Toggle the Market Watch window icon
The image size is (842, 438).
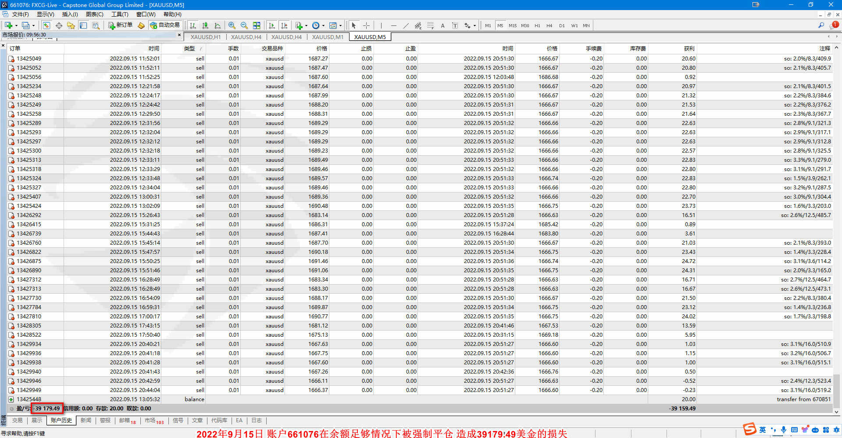(46, 25)
